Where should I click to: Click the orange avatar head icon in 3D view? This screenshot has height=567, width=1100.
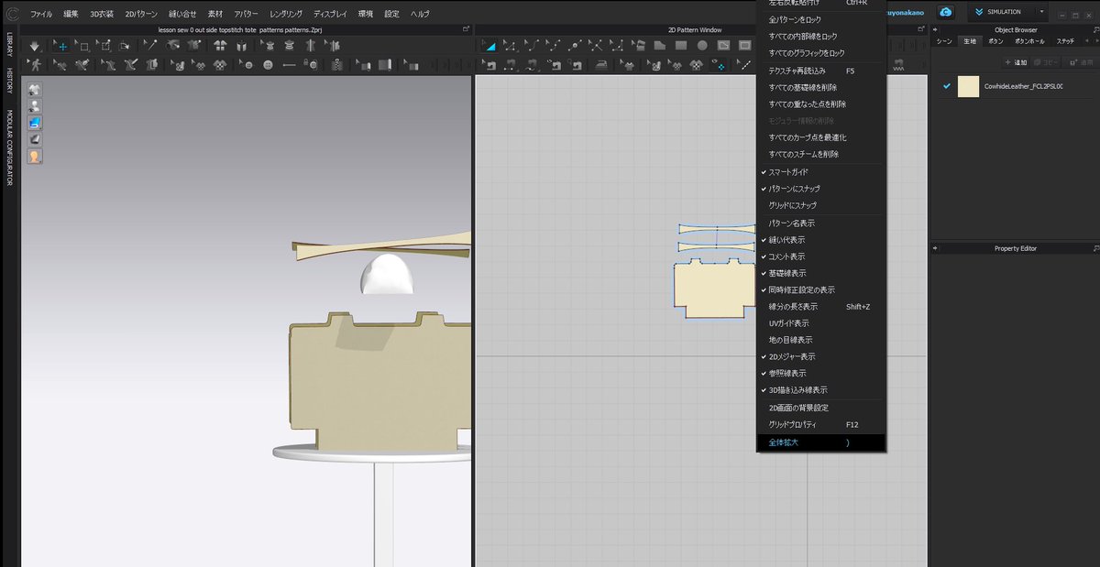(x=34, y=156)
